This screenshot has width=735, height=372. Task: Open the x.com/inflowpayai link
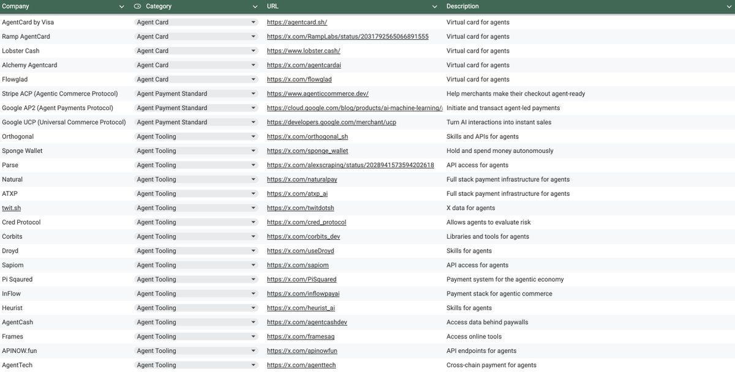coord(304,294)
